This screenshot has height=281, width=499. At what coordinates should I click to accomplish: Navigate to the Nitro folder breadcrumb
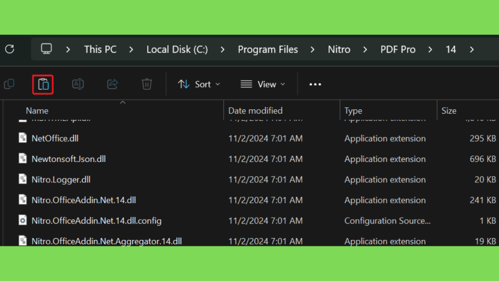point(339,49)
